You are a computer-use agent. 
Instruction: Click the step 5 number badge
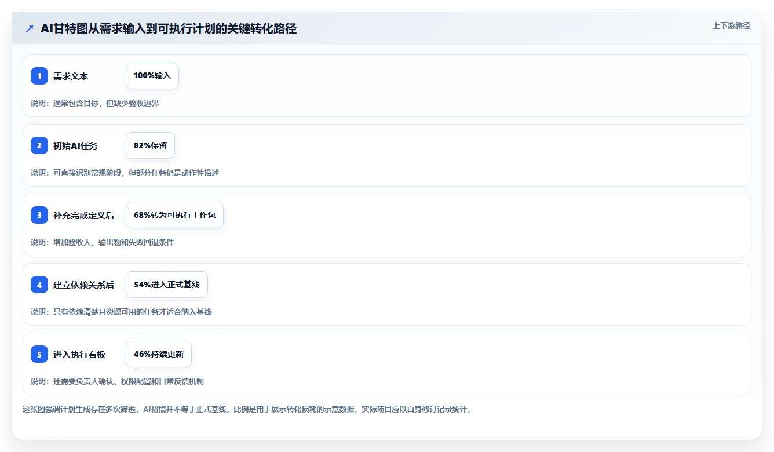click(x=39, y=354)
